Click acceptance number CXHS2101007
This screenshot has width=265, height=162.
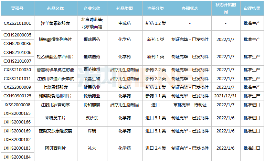click(x=17, y=61)
